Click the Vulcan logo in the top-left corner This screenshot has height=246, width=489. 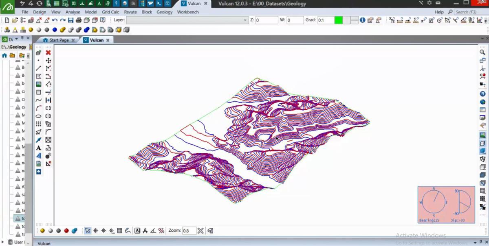(x=8, y=7)
